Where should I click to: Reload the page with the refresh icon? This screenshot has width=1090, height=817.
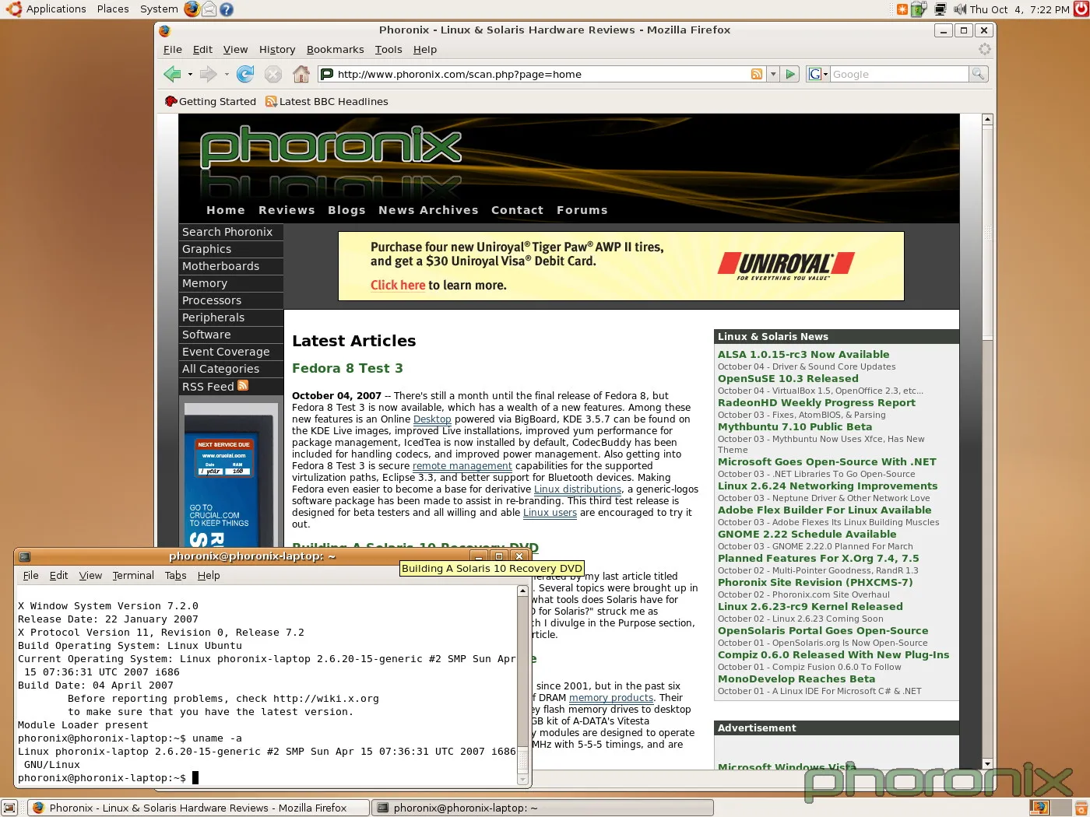(244, 74)
